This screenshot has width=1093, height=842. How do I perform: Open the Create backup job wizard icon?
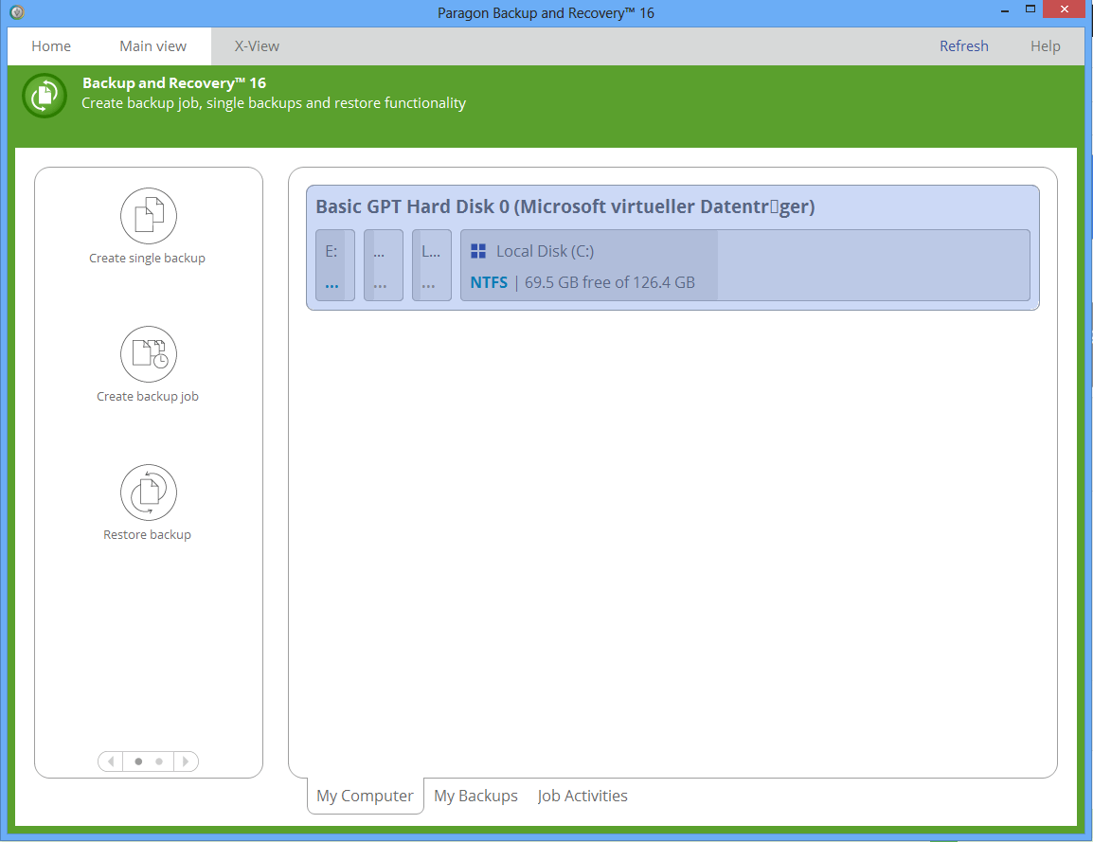pos(148,354)
